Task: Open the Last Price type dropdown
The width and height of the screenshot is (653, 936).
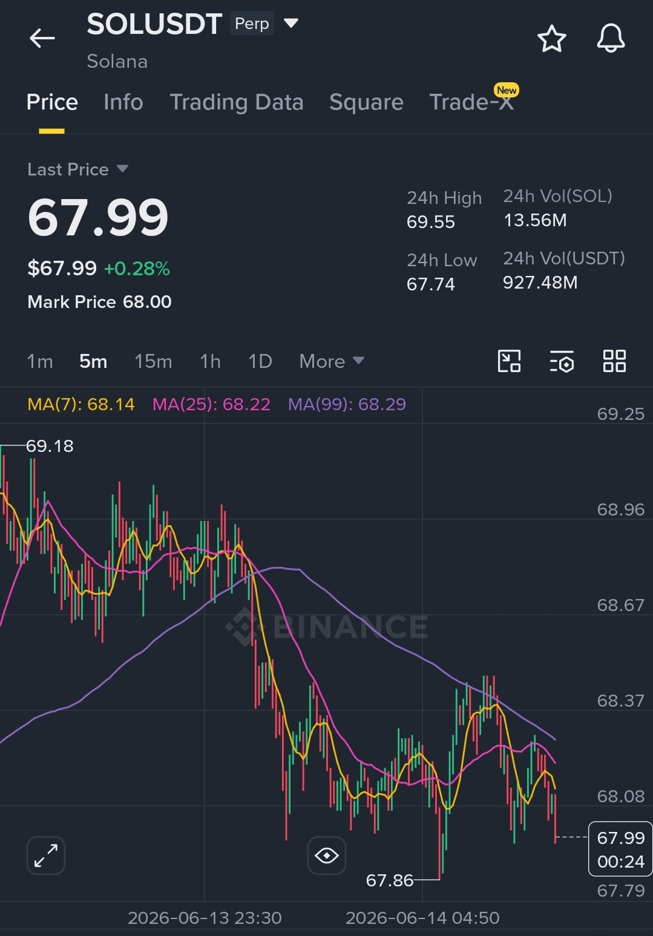Action: pyautogui.click(x=77, y=169)
